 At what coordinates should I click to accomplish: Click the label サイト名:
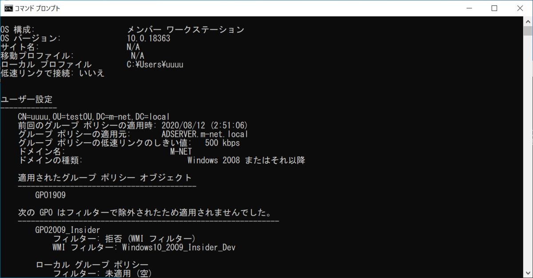pos(20,47)
